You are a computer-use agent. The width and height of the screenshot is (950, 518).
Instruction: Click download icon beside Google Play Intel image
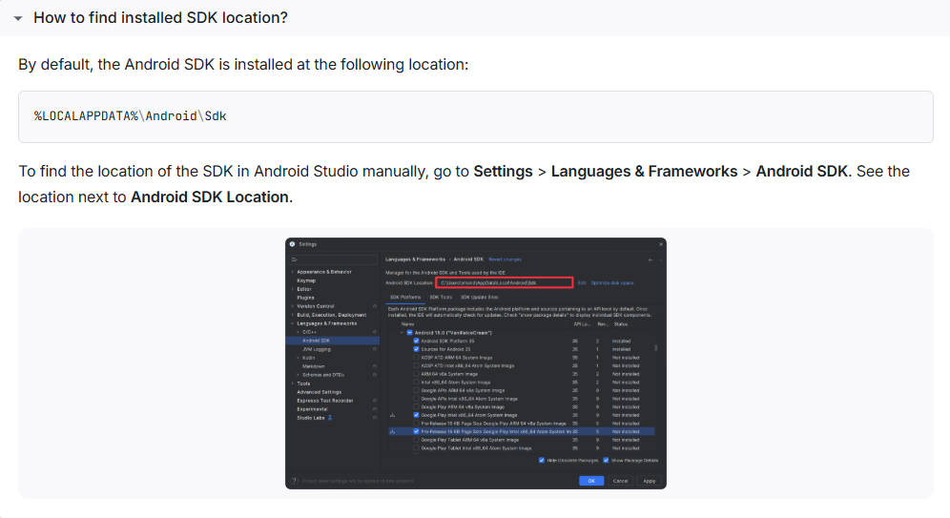pos(393,415)
